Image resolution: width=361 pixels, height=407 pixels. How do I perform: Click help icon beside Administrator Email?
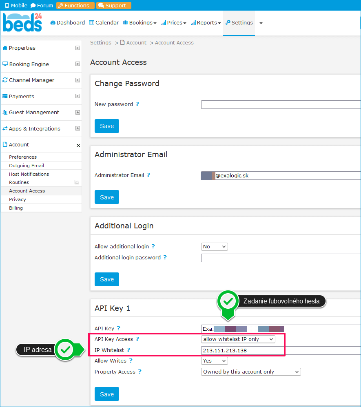(x=148, y=175)
